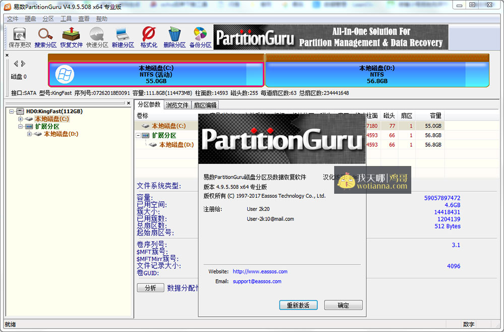The width and height of the screenshot is (504, 332).
Task: Click the 59057897472 value
Action: [443, 198]
